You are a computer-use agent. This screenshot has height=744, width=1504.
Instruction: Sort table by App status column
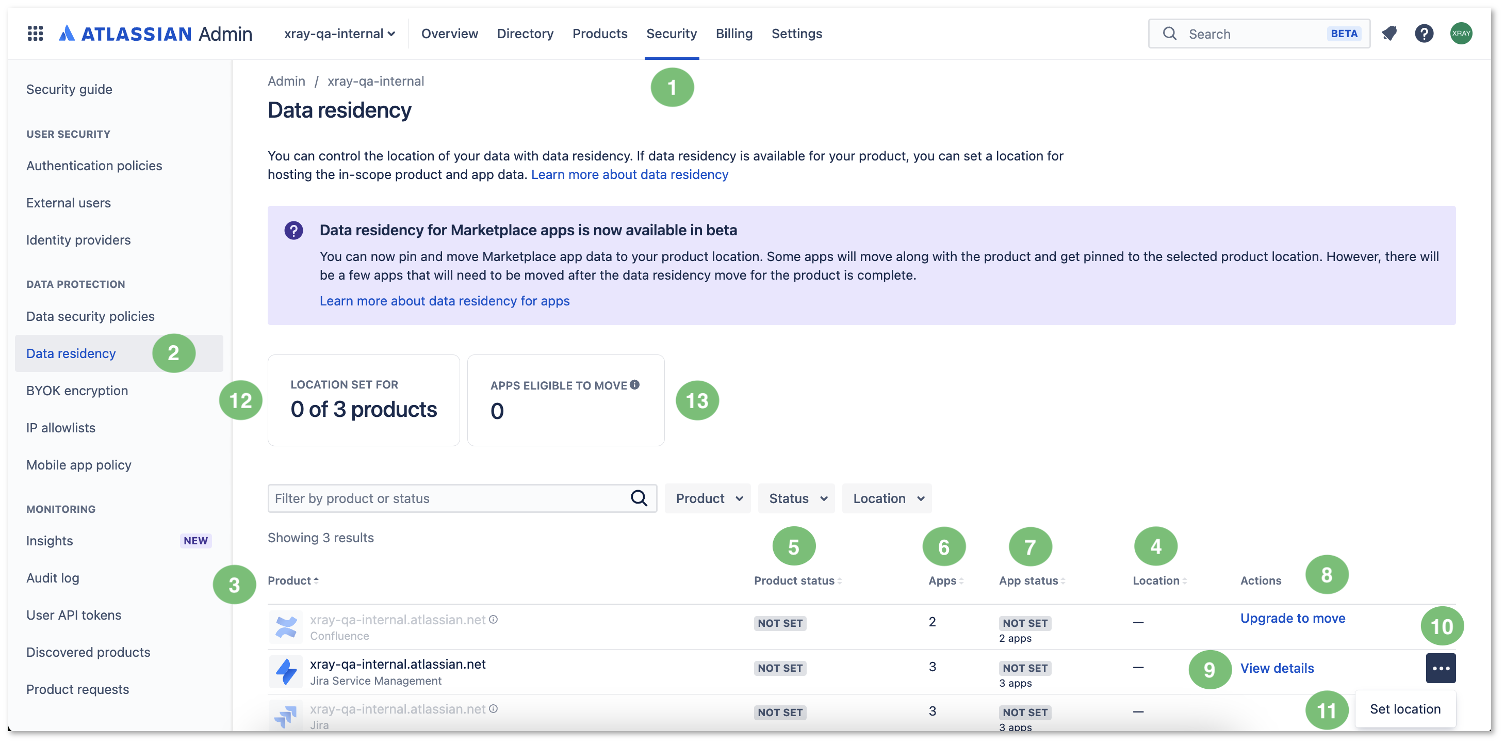click(1032, 580)
